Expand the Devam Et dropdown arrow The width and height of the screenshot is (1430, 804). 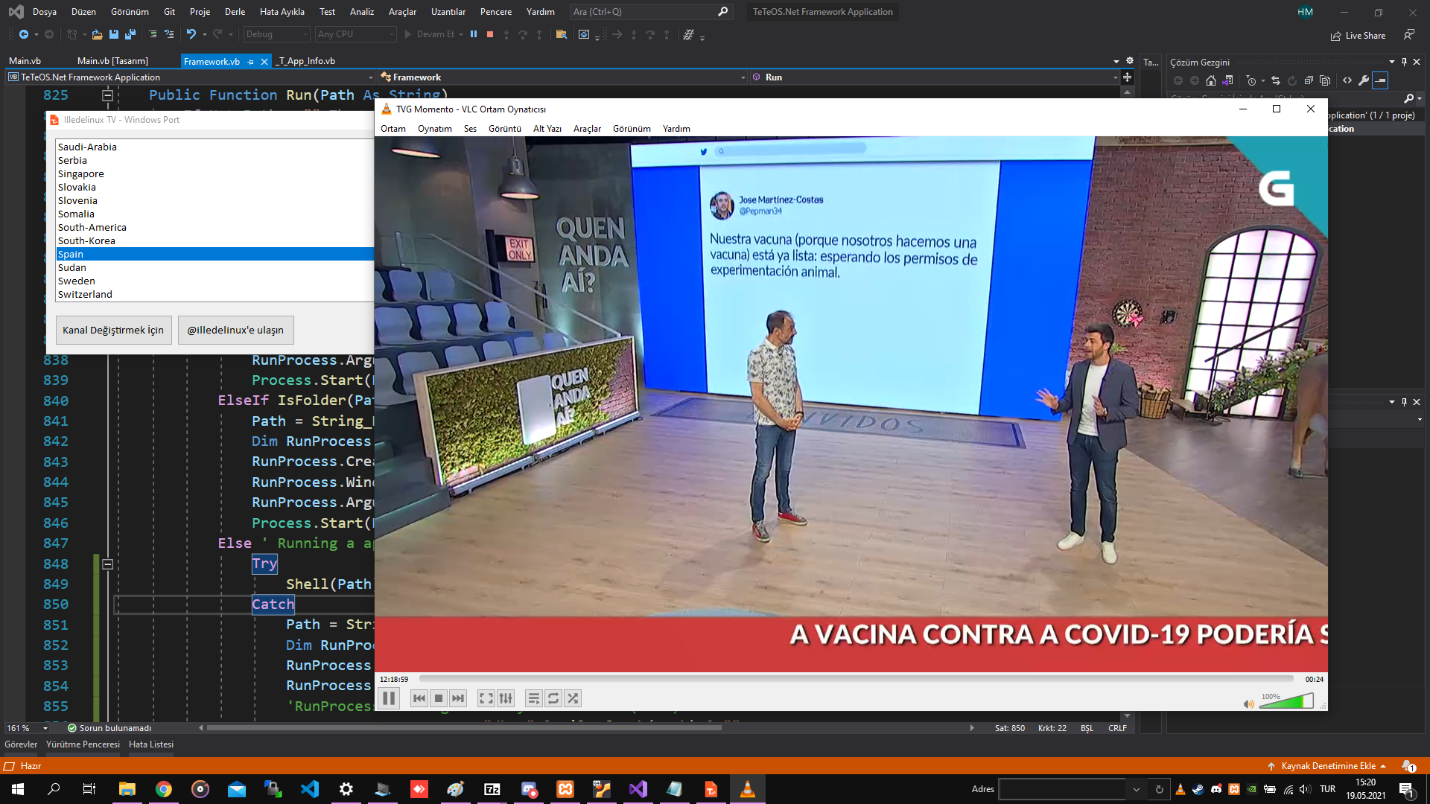(x=461, y=34)
